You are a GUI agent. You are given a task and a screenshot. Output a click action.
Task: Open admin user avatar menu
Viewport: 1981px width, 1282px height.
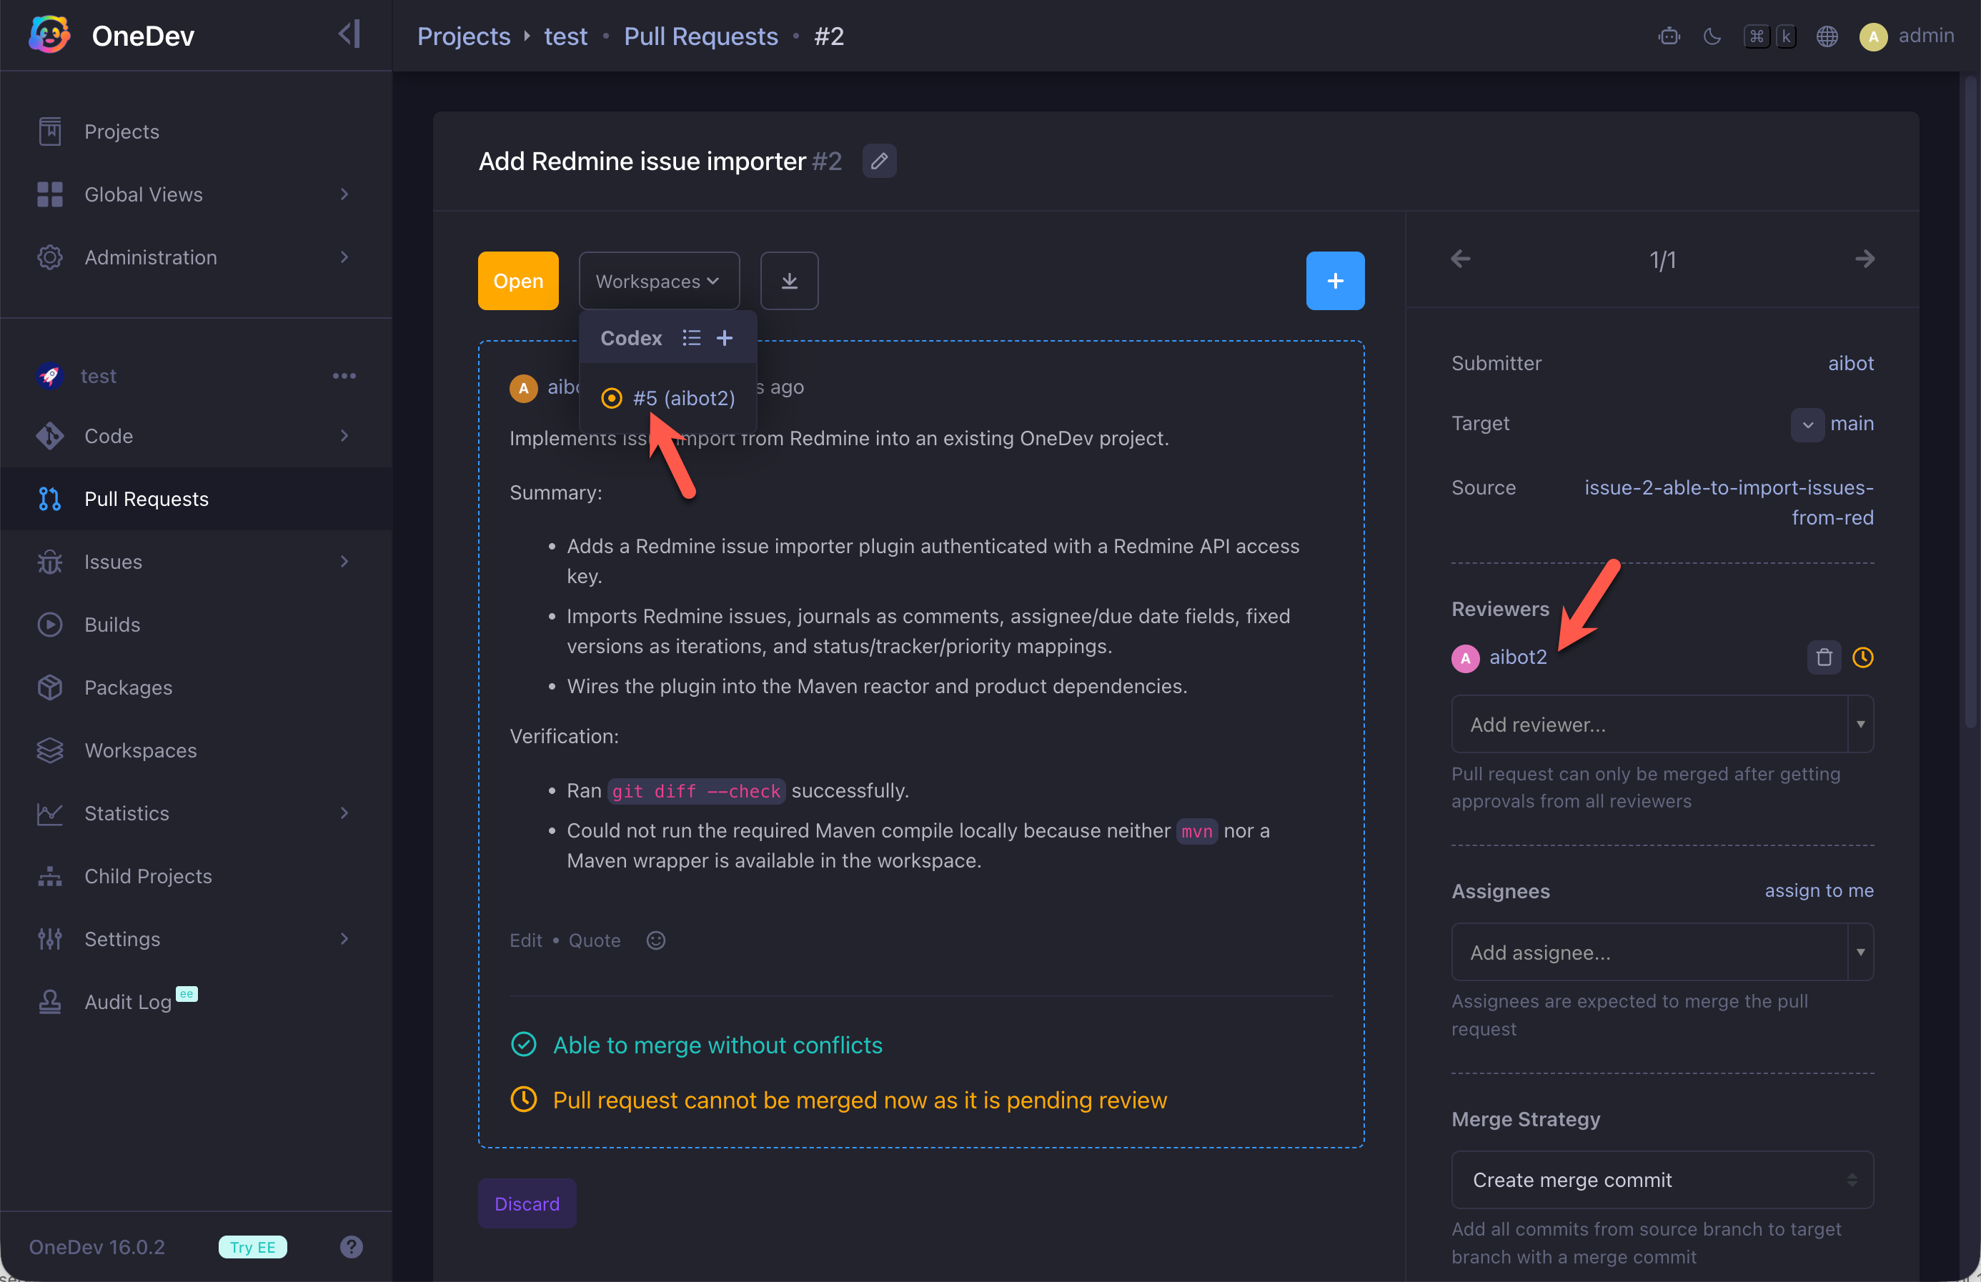(x=1907, y=36)
